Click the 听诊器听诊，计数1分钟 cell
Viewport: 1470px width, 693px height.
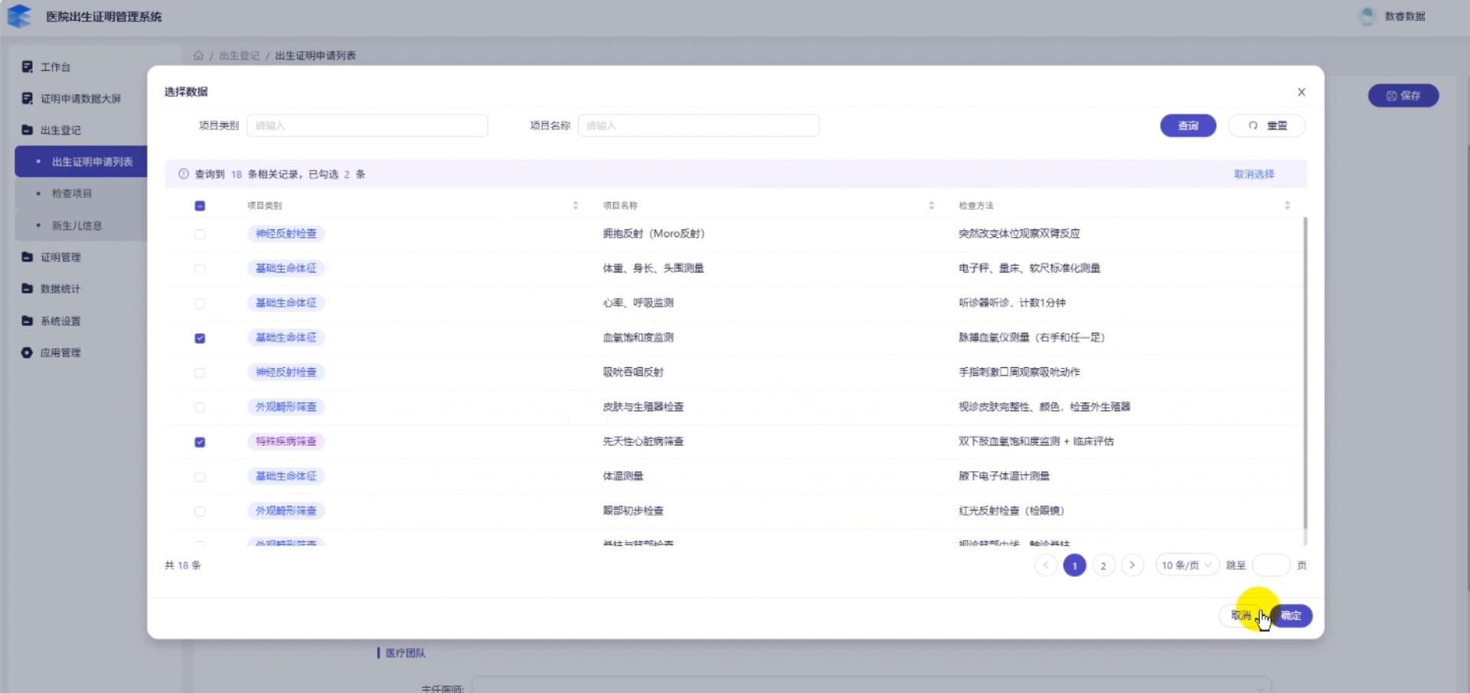[1012, 302]
